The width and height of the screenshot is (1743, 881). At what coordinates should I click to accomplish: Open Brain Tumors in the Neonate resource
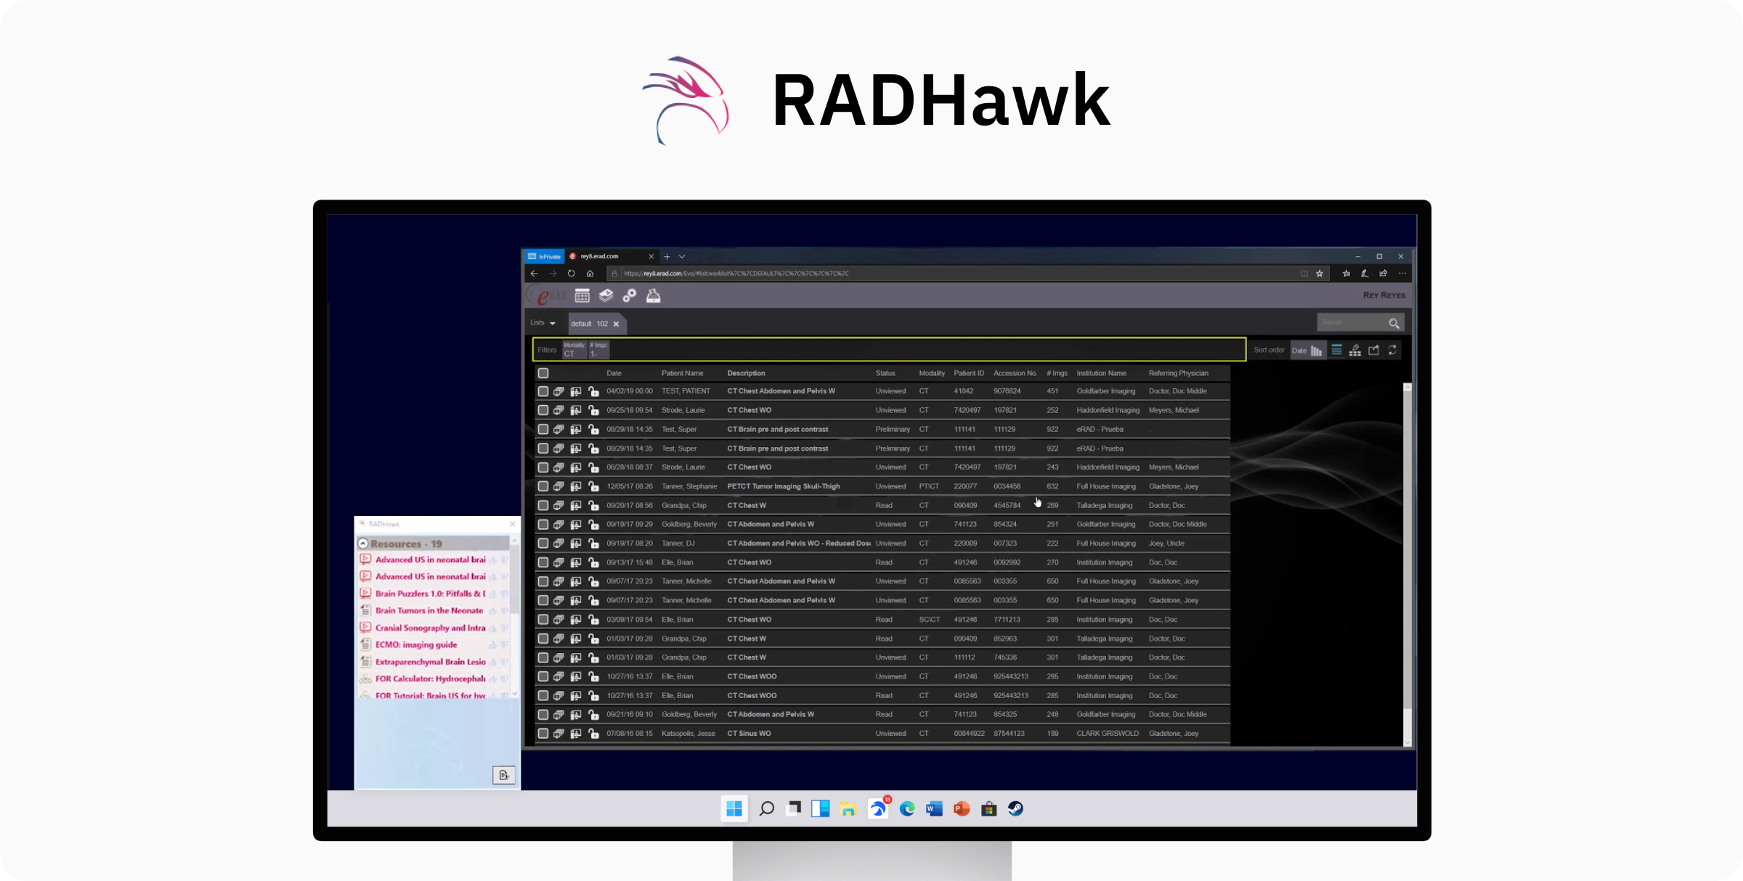[x=428, y=610]
